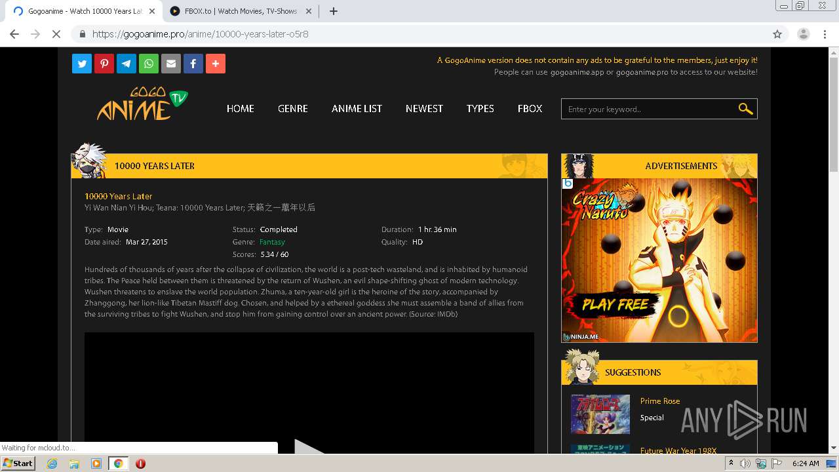Open the Fantasy genre link
The width and height of the screenshot is (839, 472).
[x=272, y=242]
